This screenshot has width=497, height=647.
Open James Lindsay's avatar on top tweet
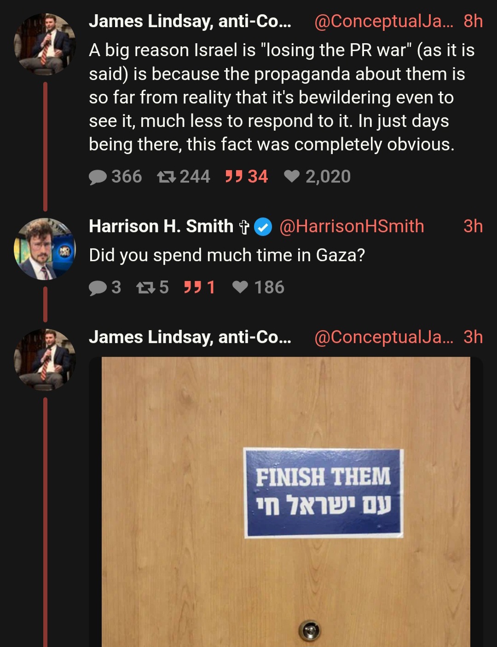(x=45, y=44)
